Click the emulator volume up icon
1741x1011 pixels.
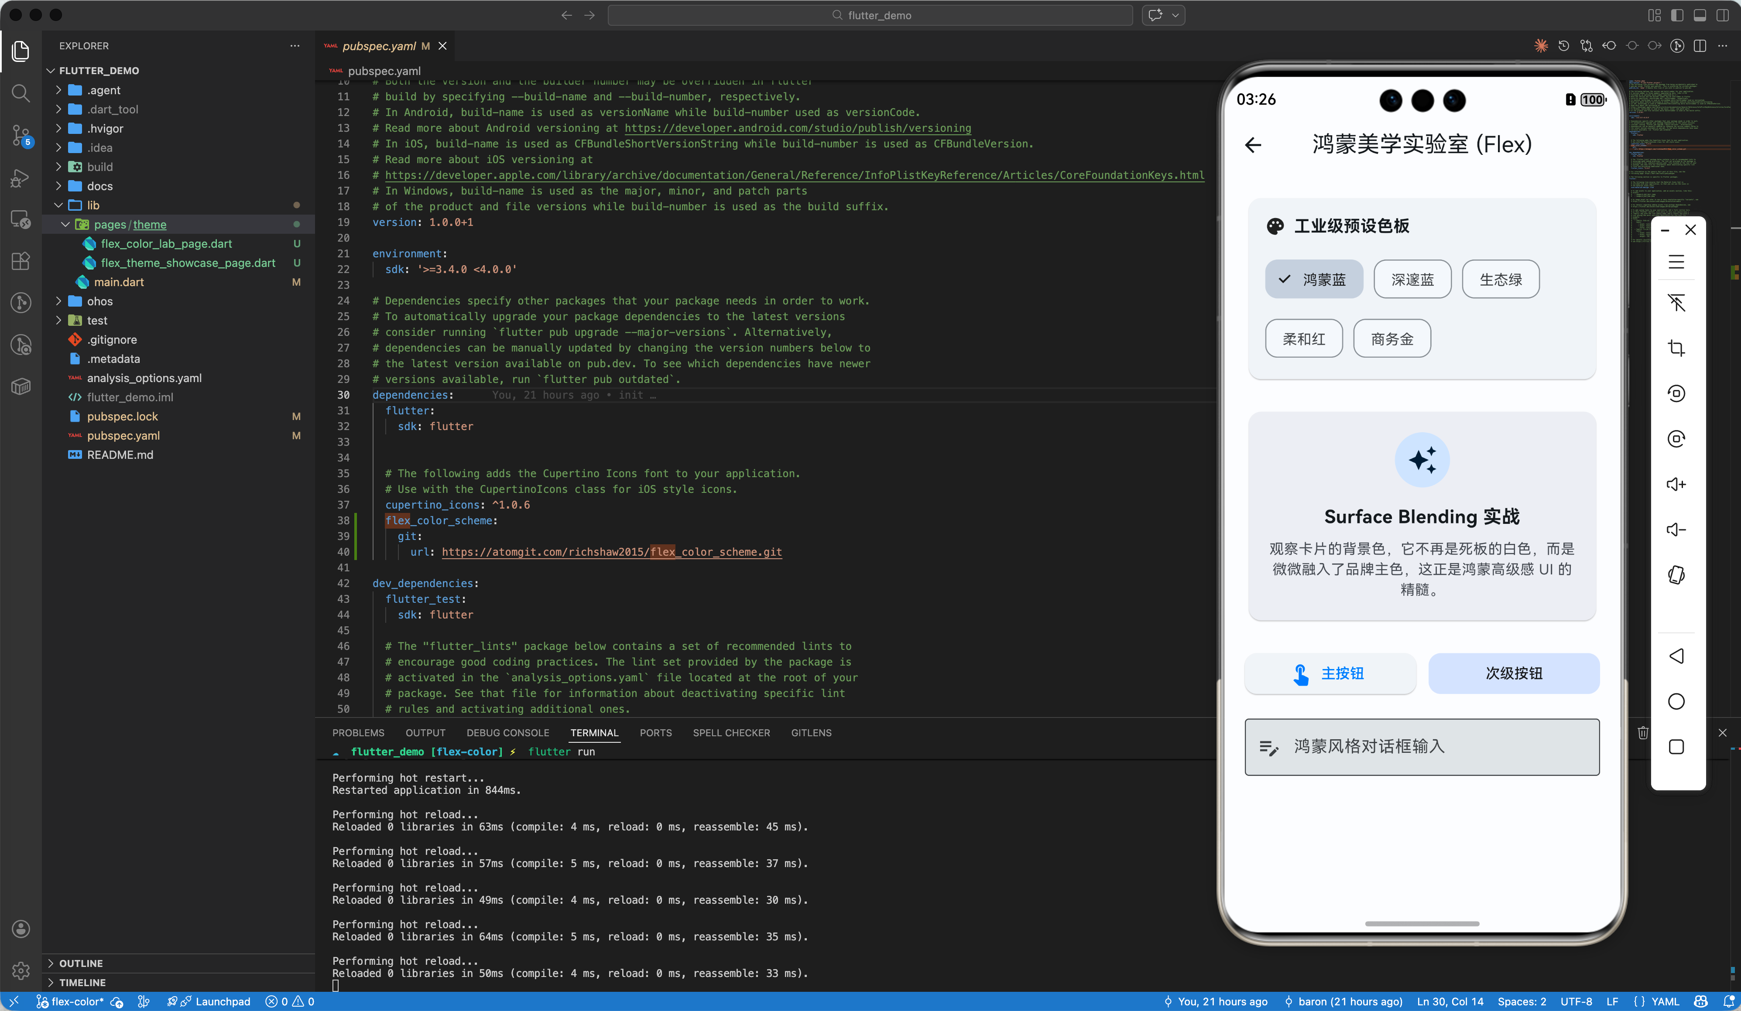(x=1676, y=484)
